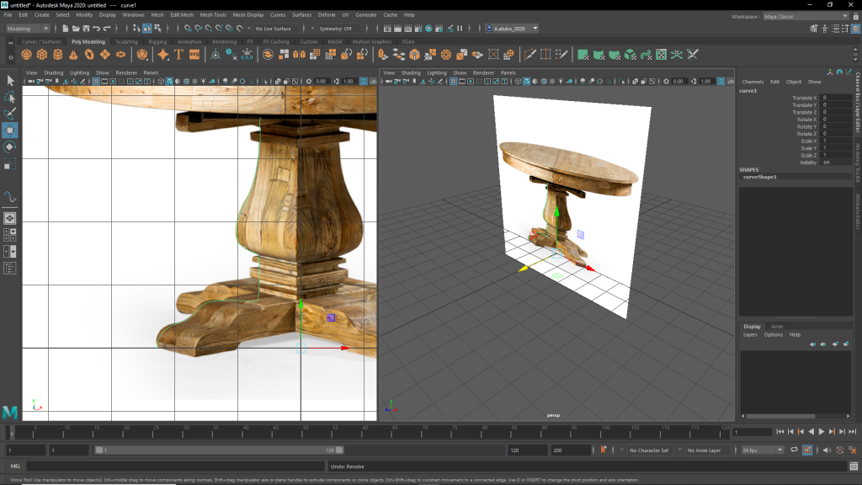Toggle the loop playback button

[x=793, y=450]
